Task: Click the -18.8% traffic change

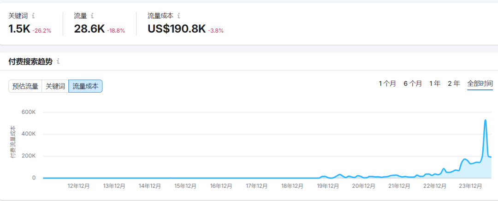Action: point(116,31)
